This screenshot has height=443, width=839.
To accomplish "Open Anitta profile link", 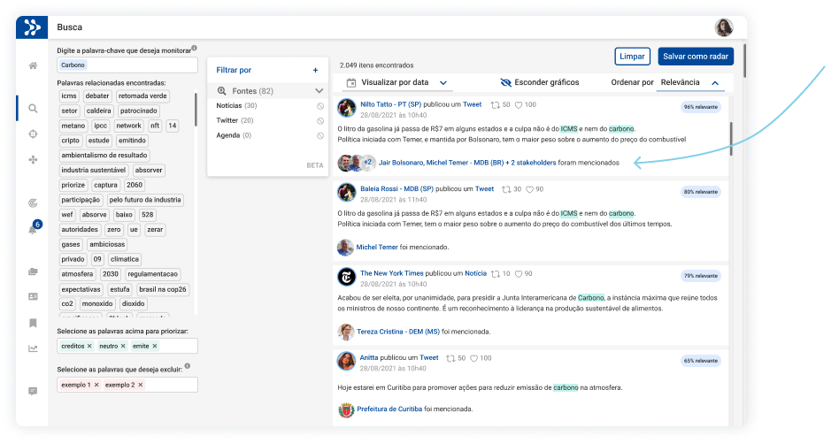I will [x=369, y=358].
